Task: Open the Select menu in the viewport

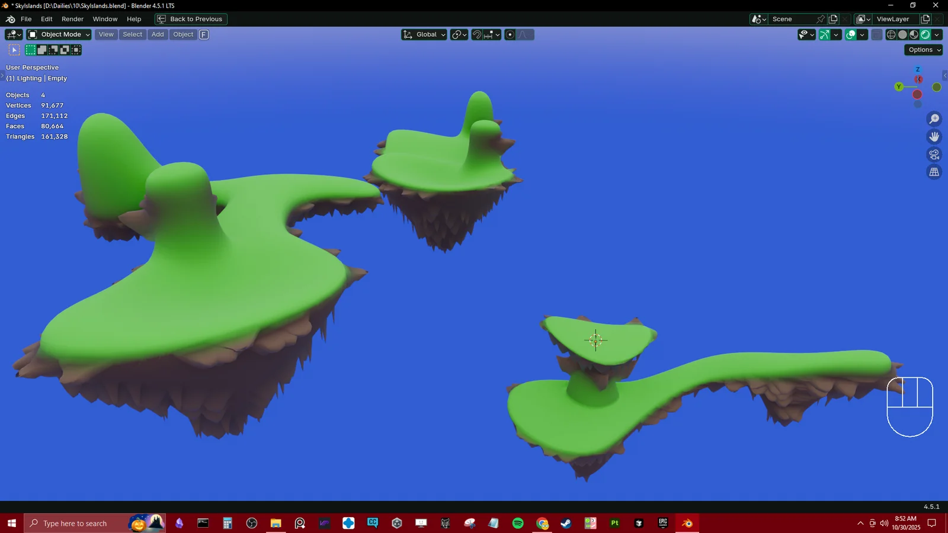Action: 132,34
